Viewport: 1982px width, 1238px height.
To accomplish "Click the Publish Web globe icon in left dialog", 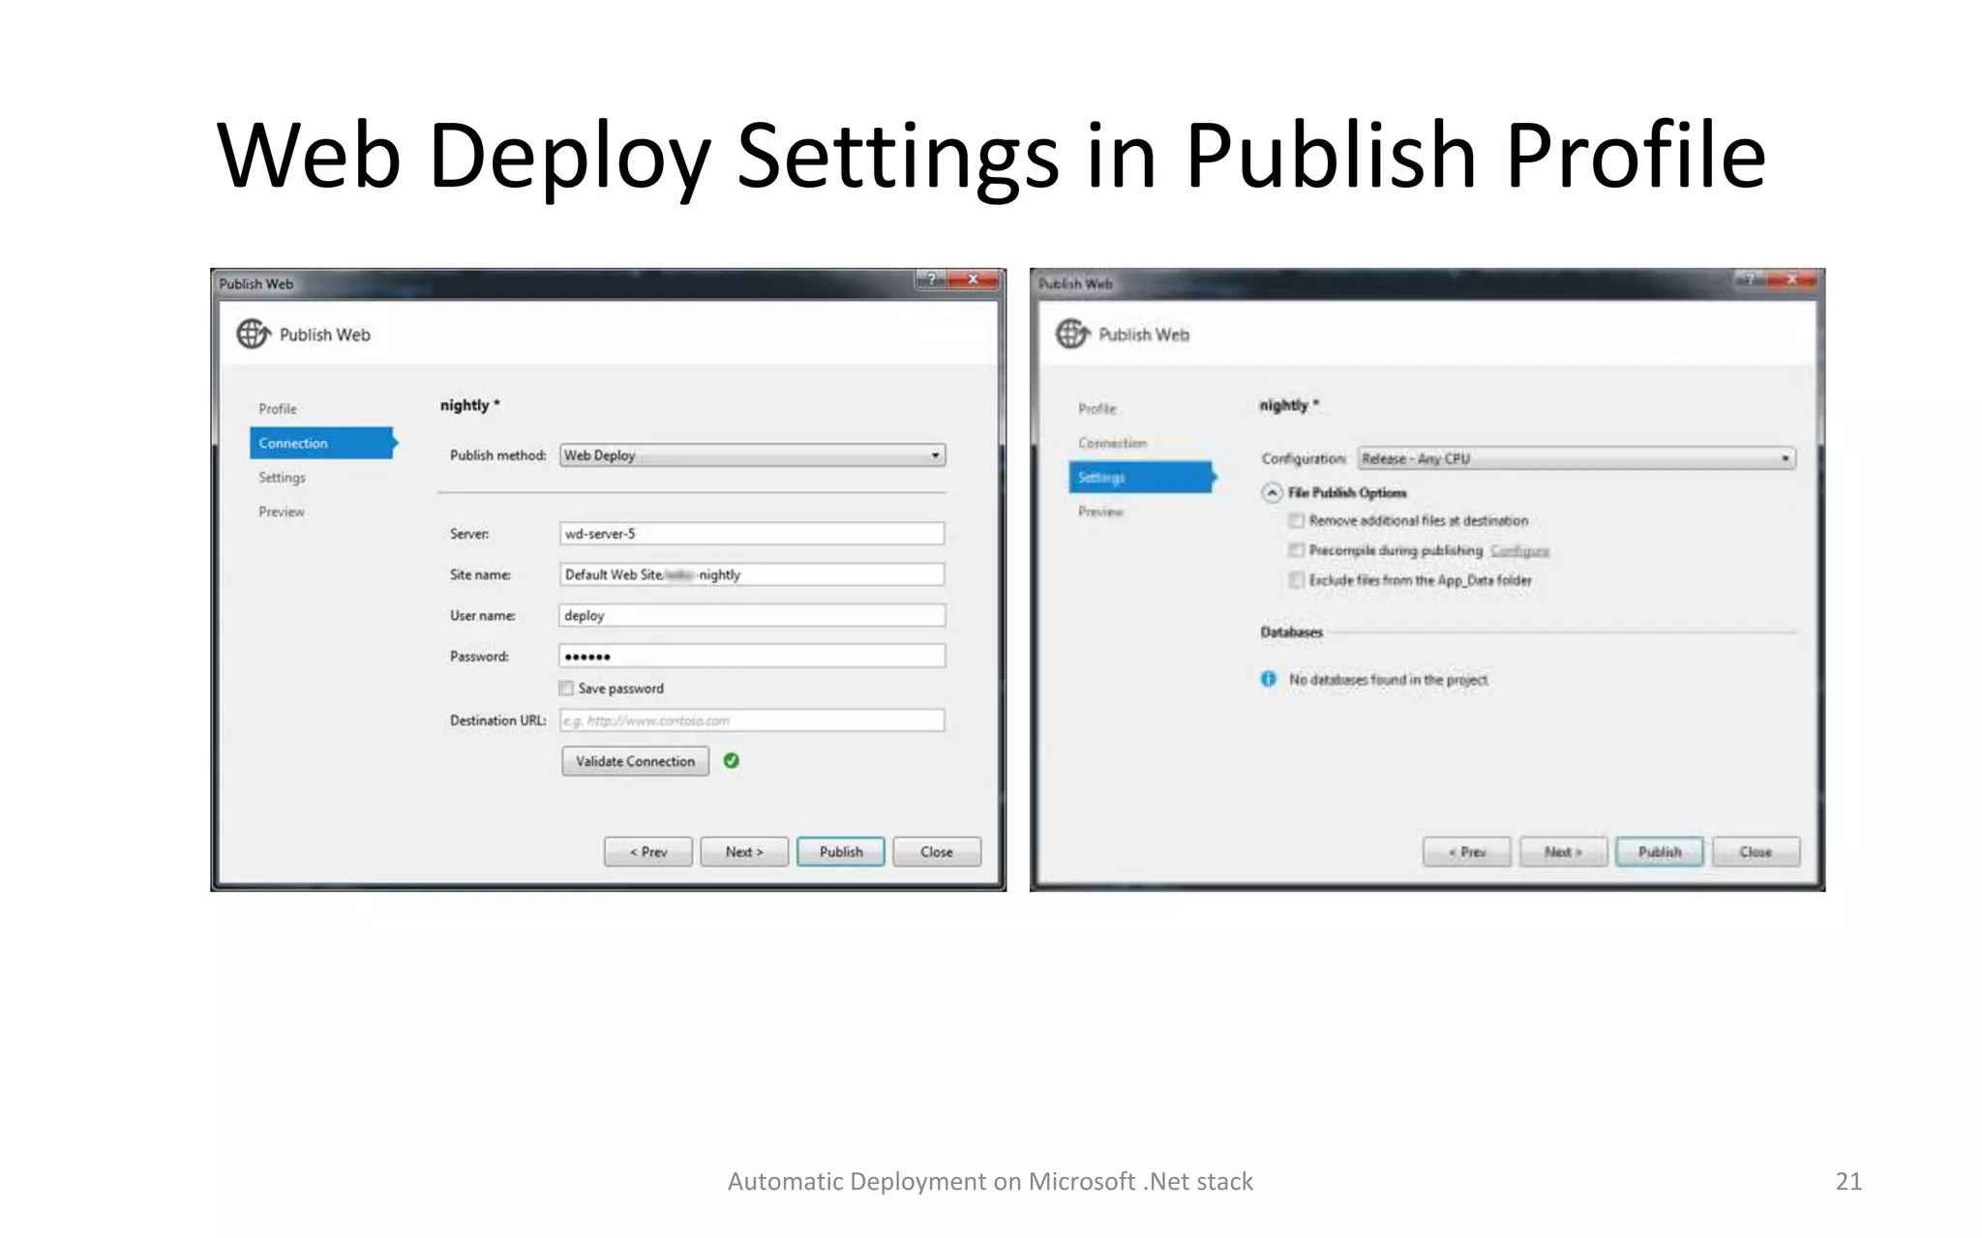I will pyautogui.click(x=254, y=335).
